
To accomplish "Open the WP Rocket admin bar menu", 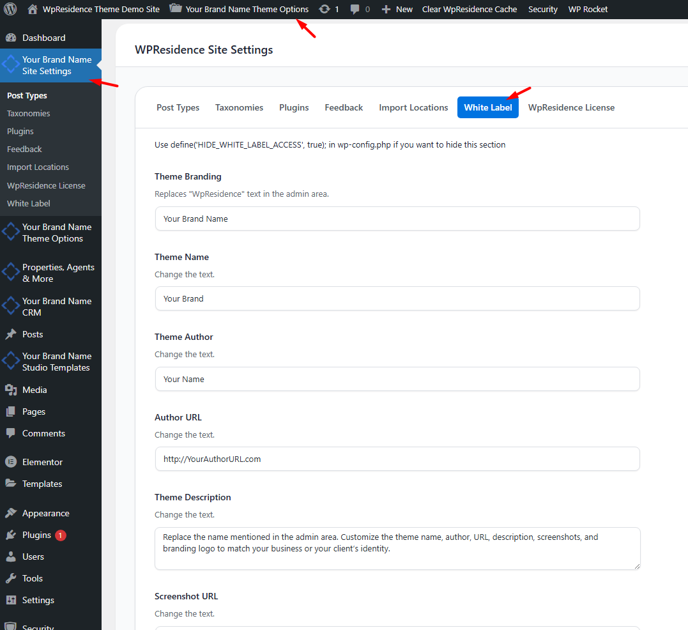I will tap(588, 9).
